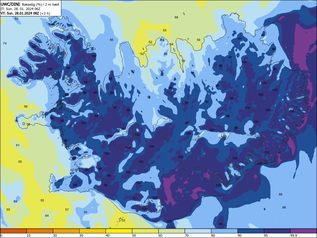The height and width of the screenshot is (238, 317).
Task: Click the 80–90 light blue legend swatch
Action: [224, 231]
